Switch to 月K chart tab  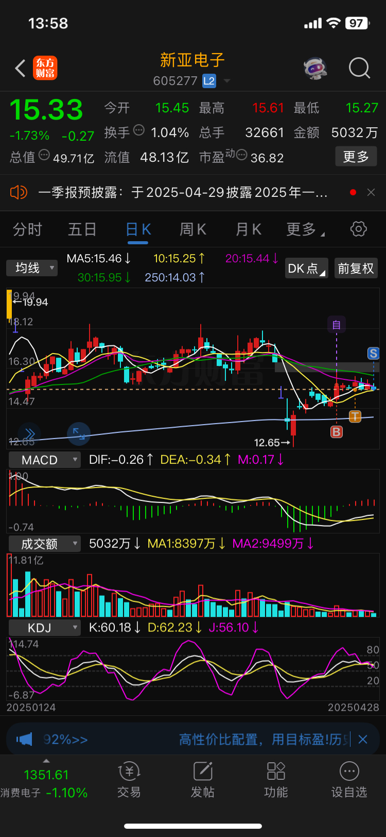[248, 229]
